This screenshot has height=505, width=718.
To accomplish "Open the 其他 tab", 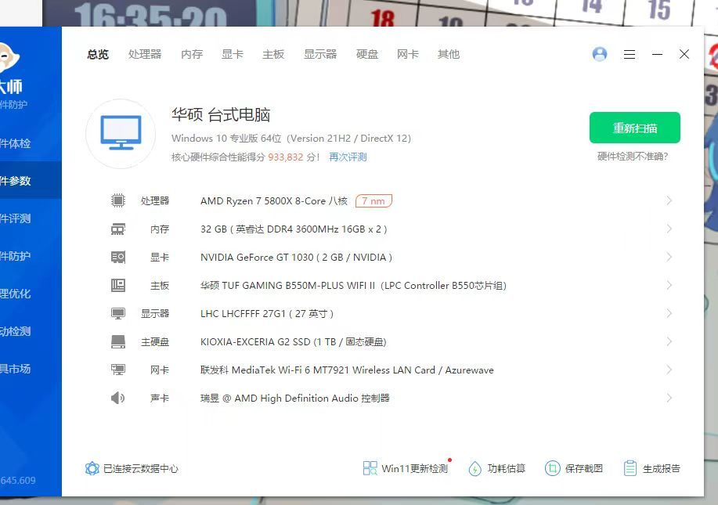I will [x=449, y=54].
